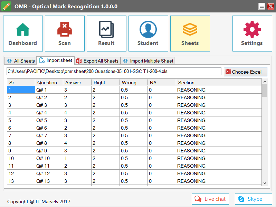Switch to the All Sheets tab

[20, 61]
